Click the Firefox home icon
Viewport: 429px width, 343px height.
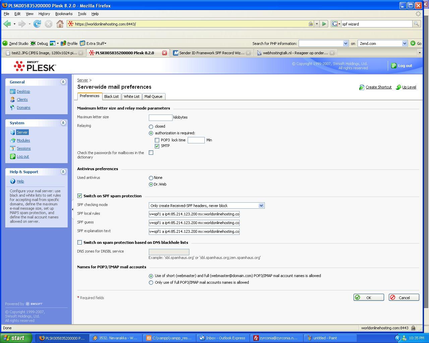point(60,24)
